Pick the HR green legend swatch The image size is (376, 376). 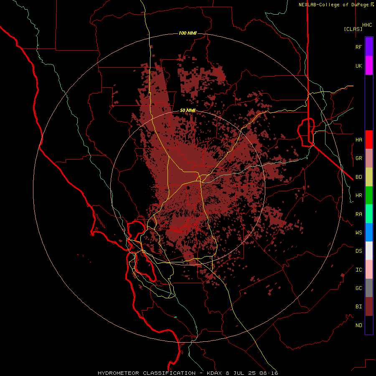point(369,196)
